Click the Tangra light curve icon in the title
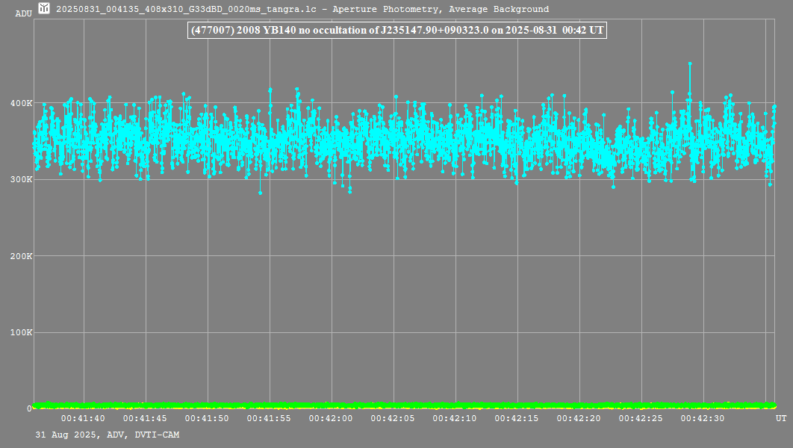This screenshot has width=793, height=448. pos(45,9)
